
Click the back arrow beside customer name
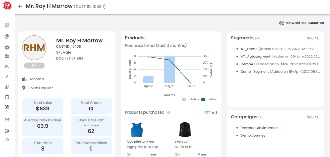[x=20, y=6]
